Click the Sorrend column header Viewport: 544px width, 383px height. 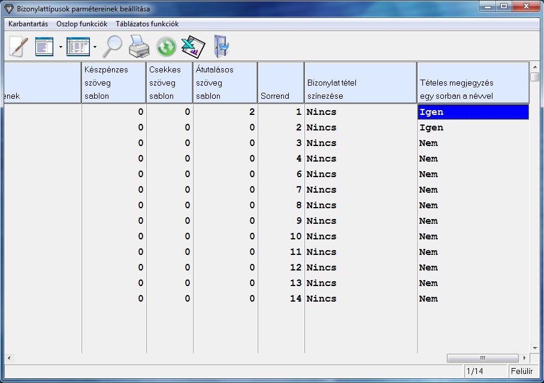(280, 83)
